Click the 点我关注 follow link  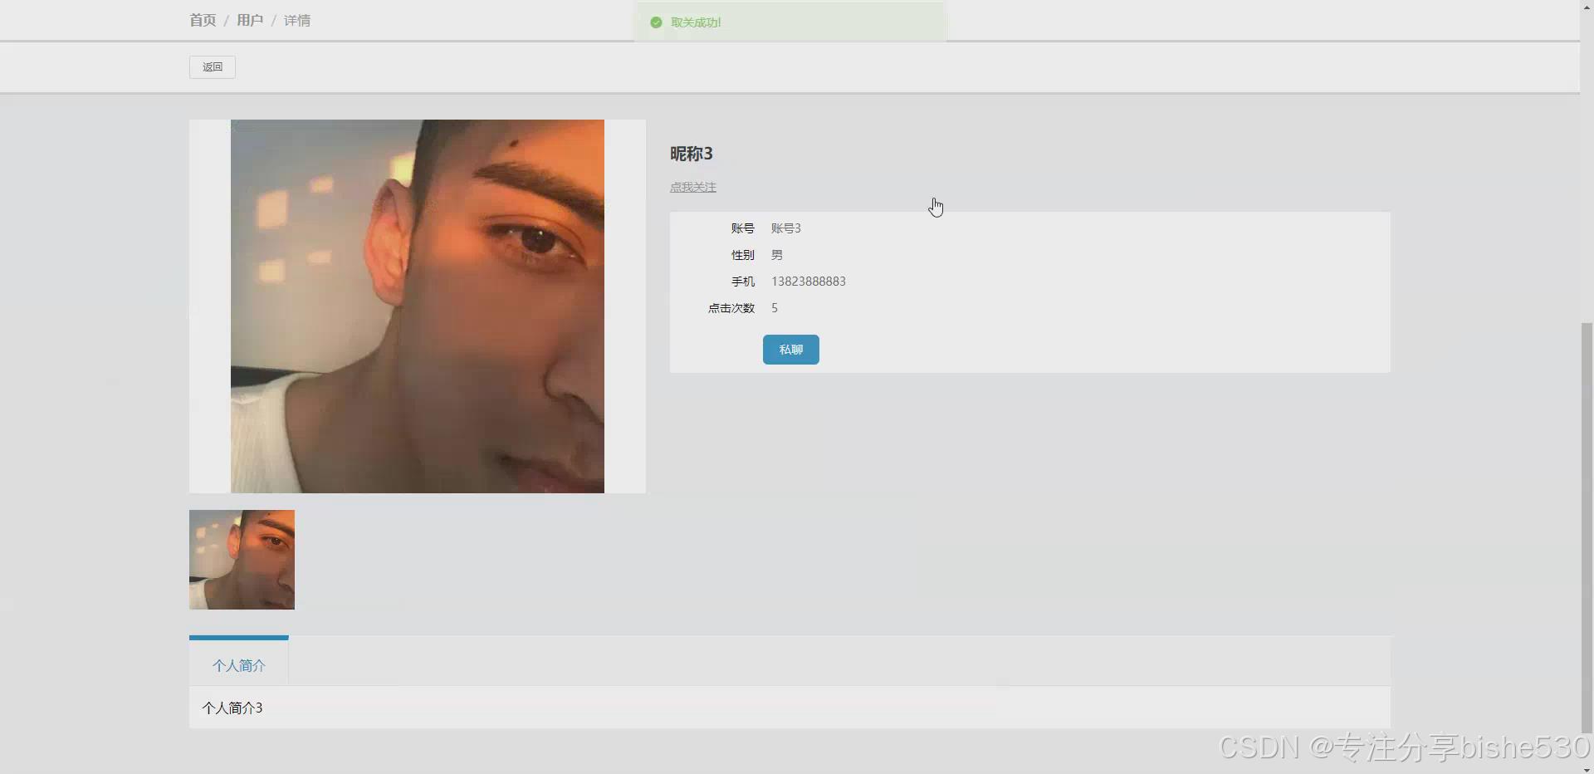click(x=693, y=187)
